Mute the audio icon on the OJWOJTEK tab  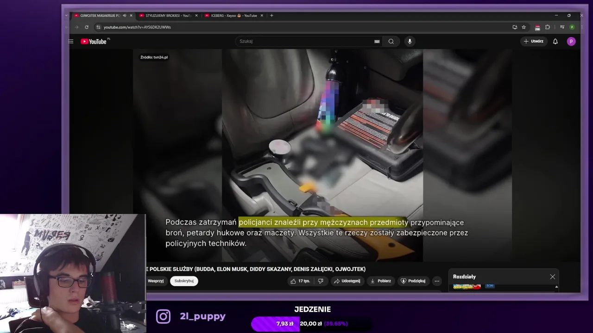[124, 15]
